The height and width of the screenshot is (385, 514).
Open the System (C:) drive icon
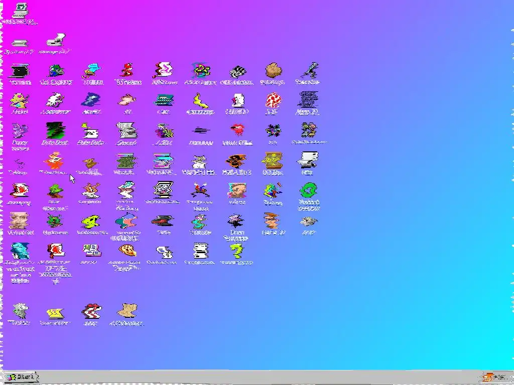20,43
